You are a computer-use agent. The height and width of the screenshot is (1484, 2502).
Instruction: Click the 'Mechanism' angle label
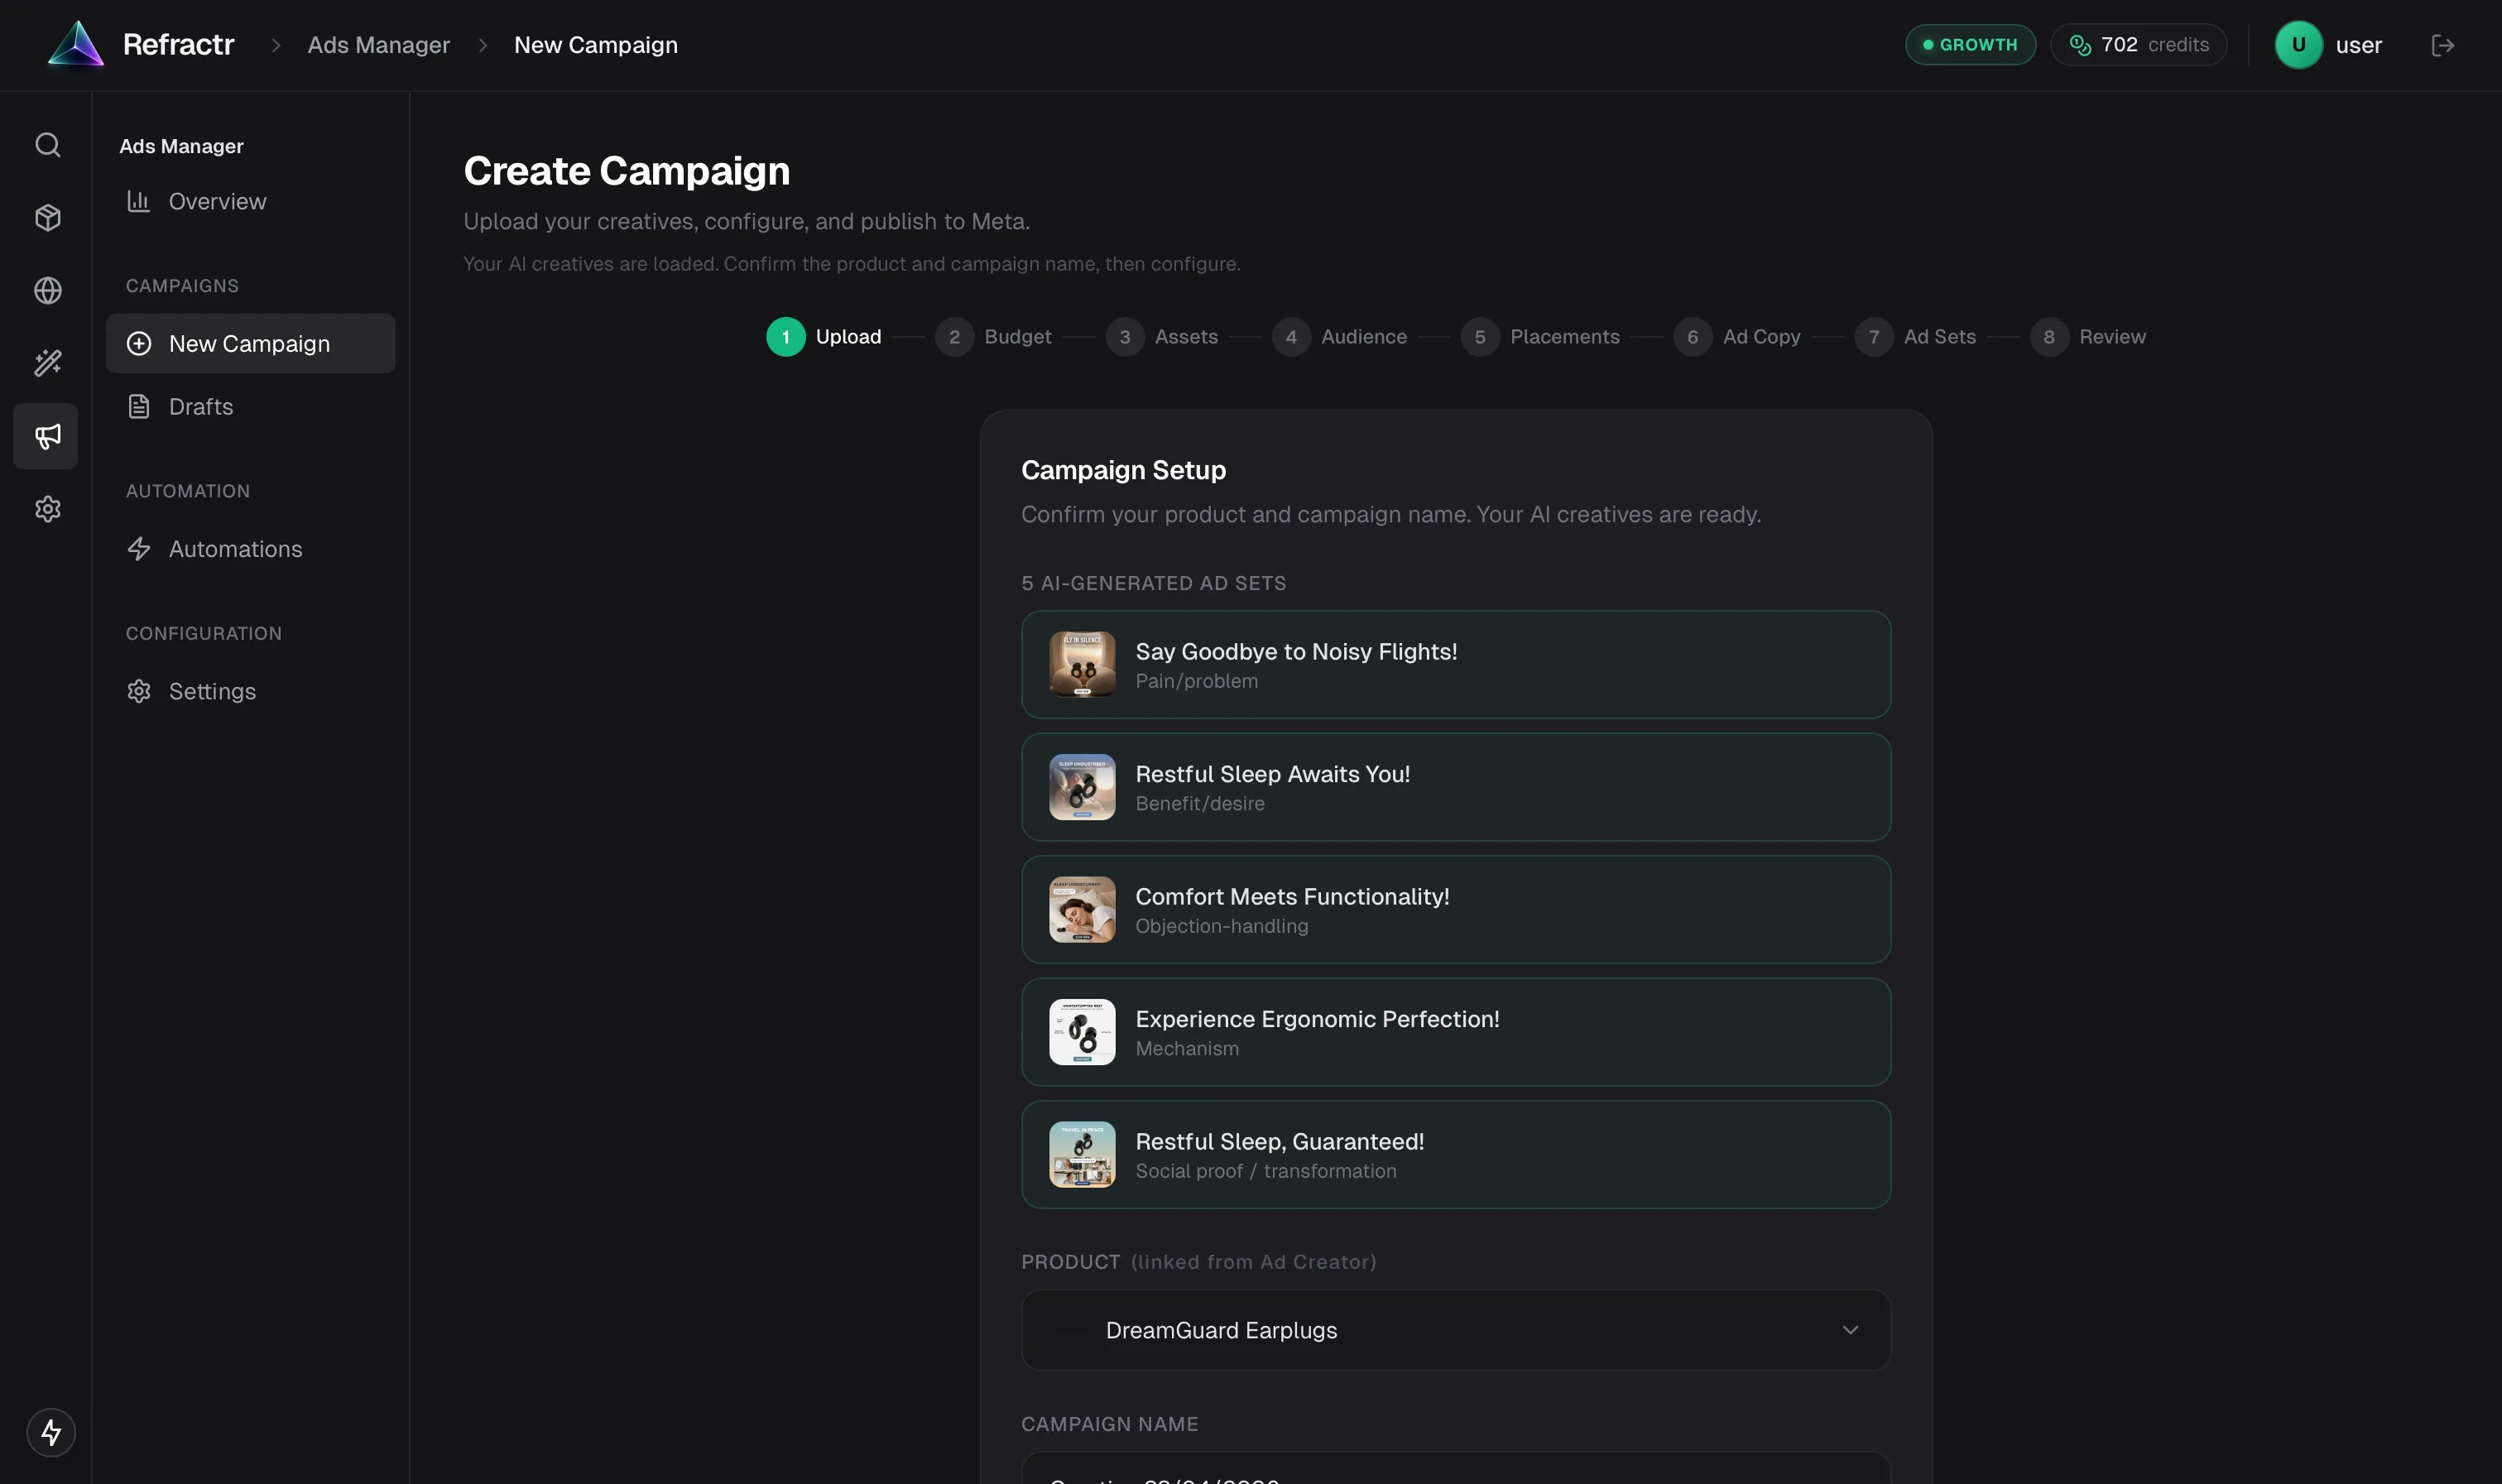click(x=1187, y=1048)
